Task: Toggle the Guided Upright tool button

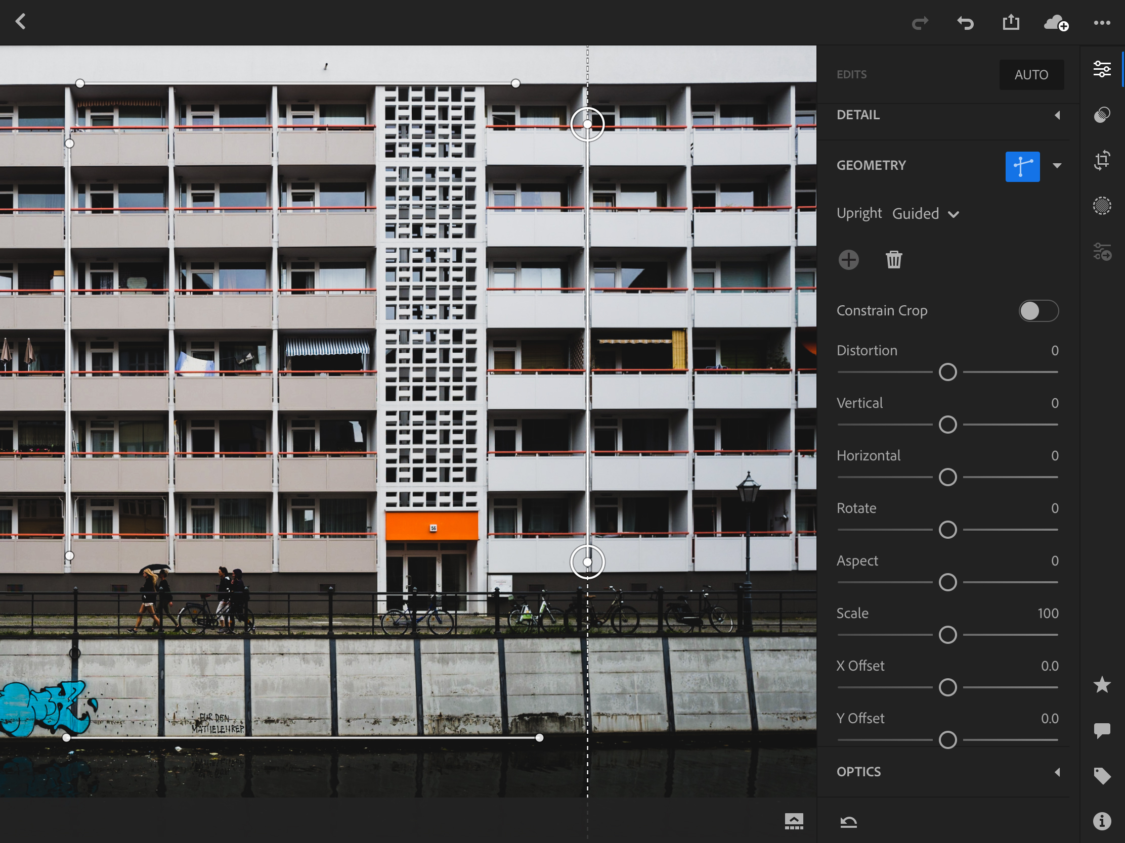Action: tap(1022, 166)
